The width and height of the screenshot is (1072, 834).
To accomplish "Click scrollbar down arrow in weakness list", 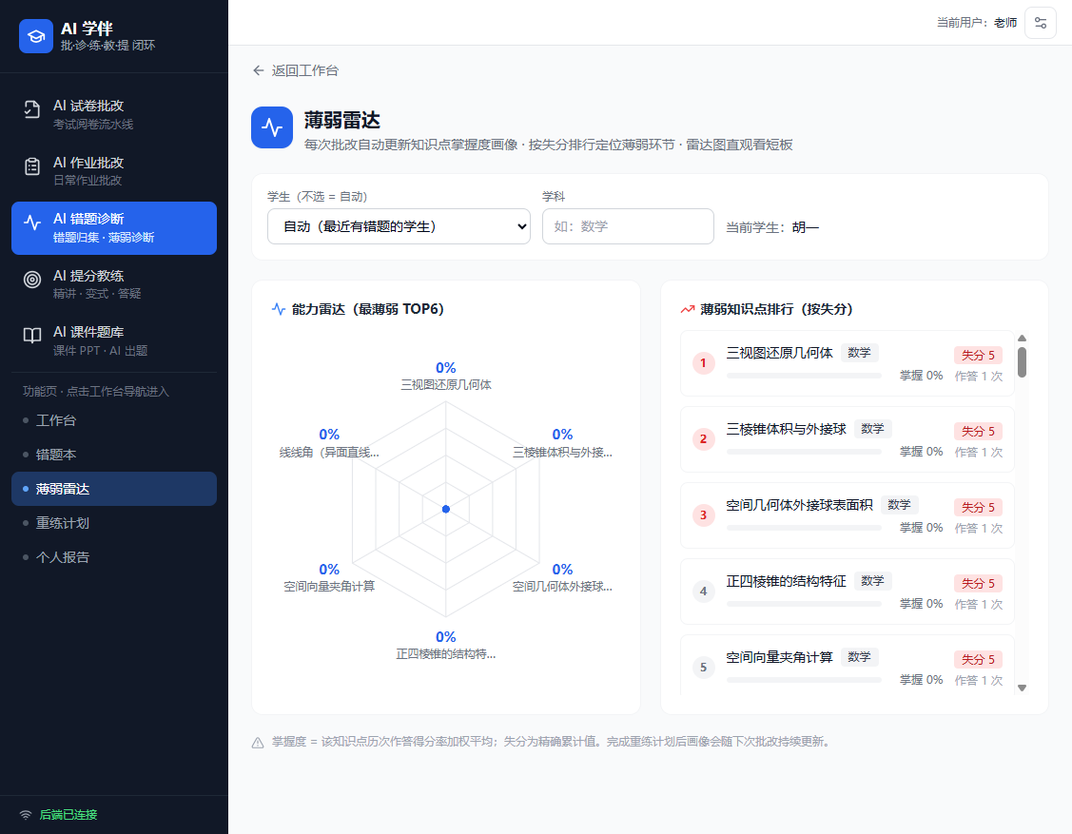I will (1022, 688).
